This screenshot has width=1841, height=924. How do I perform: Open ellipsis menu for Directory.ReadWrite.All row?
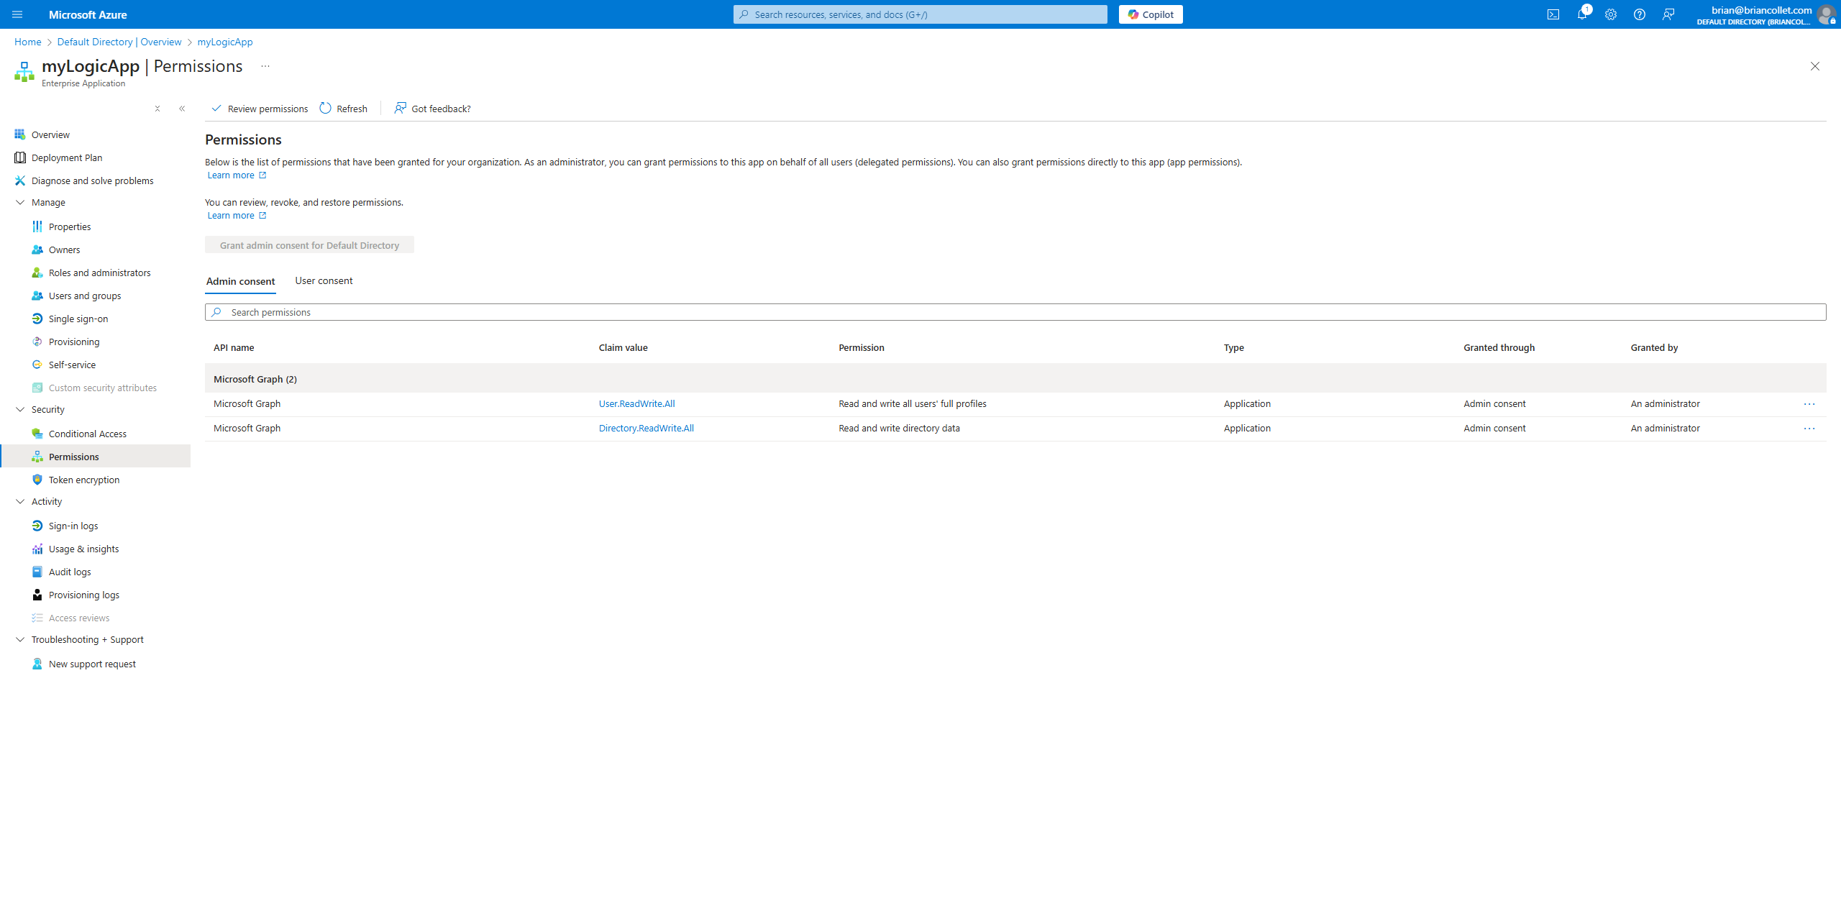(1809, 429)
